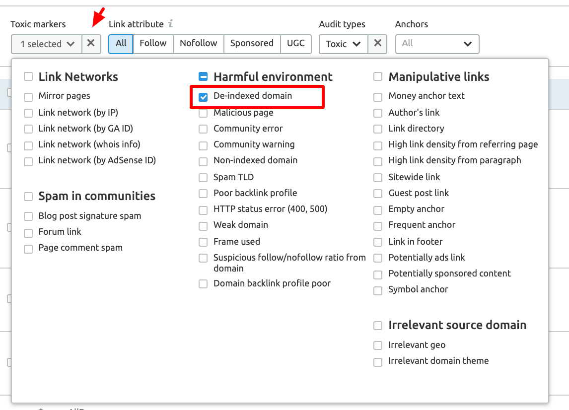Check Blog post signature spam
The width and height of the screenshot is (569, 410).
click(x=28, y=216)
